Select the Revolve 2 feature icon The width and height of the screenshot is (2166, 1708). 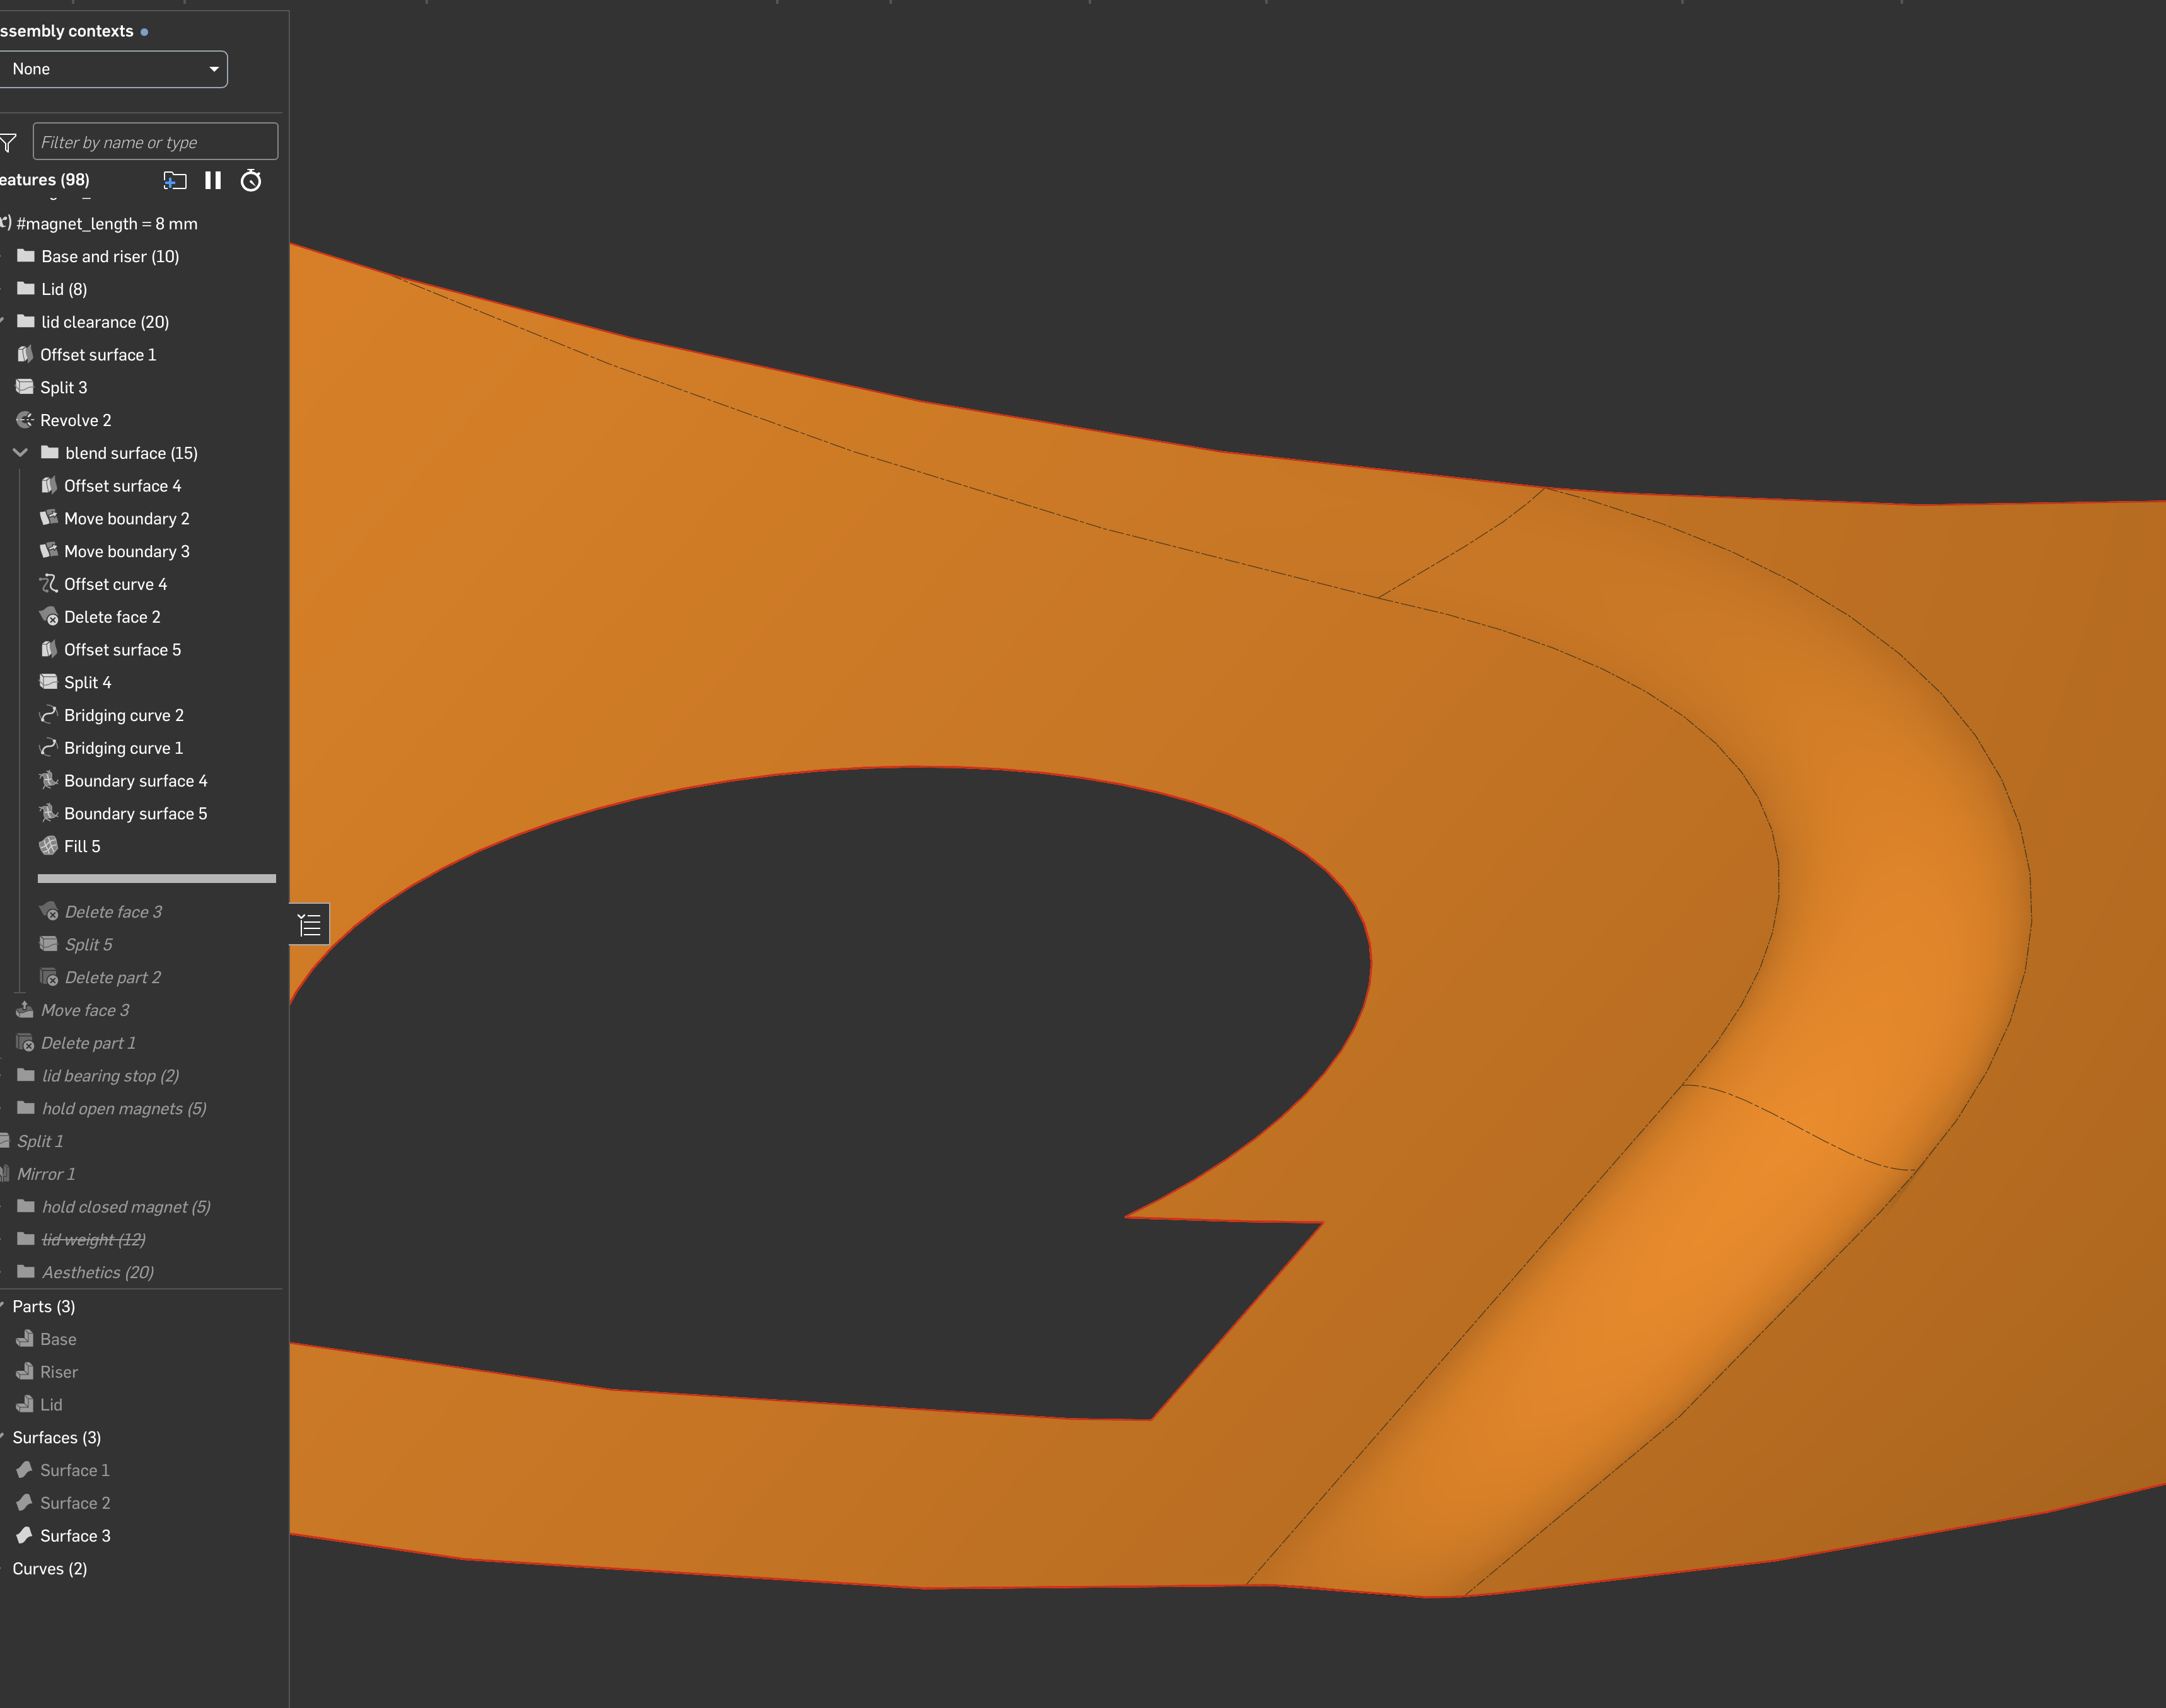point(25,420)
